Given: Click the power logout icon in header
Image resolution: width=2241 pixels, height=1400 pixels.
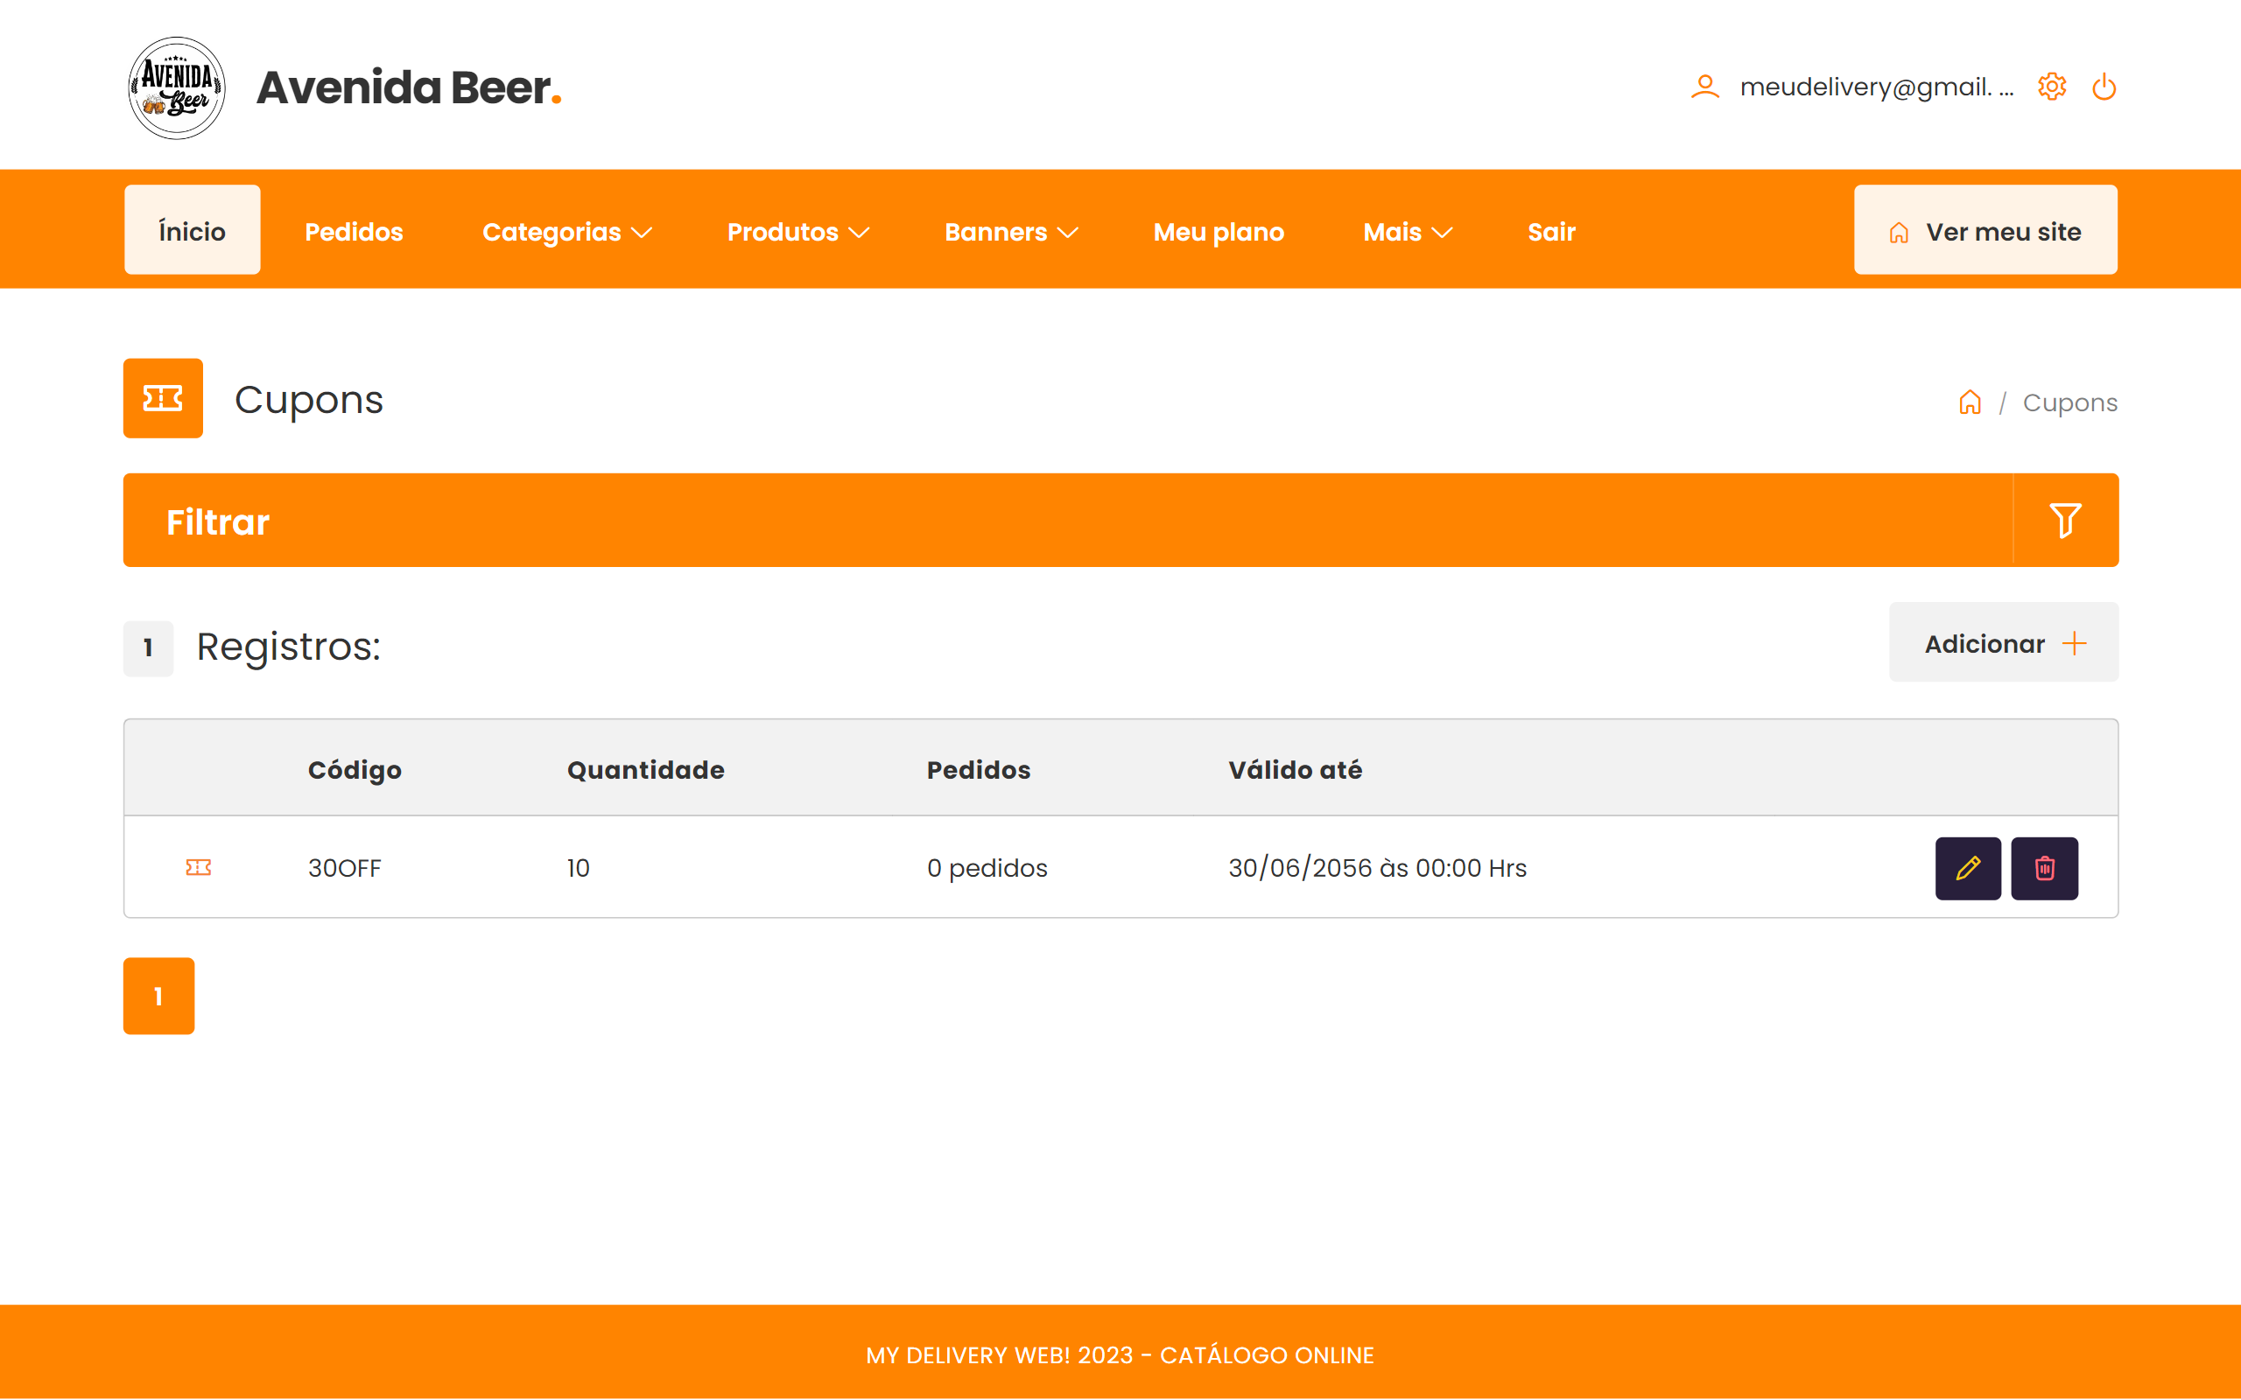Looking at the screenshot, I should 2103,87.
